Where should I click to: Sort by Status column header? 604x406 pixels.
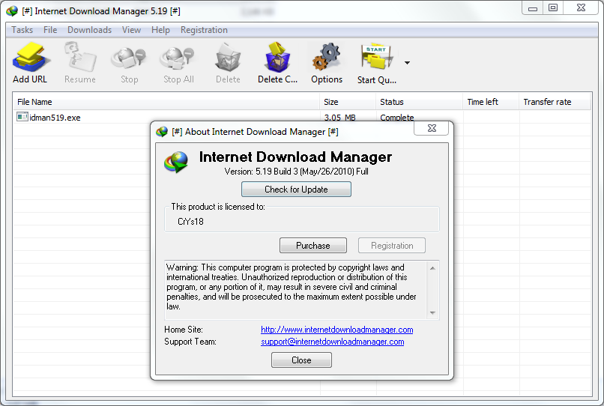pyautogui.click(x=419, y=102)
